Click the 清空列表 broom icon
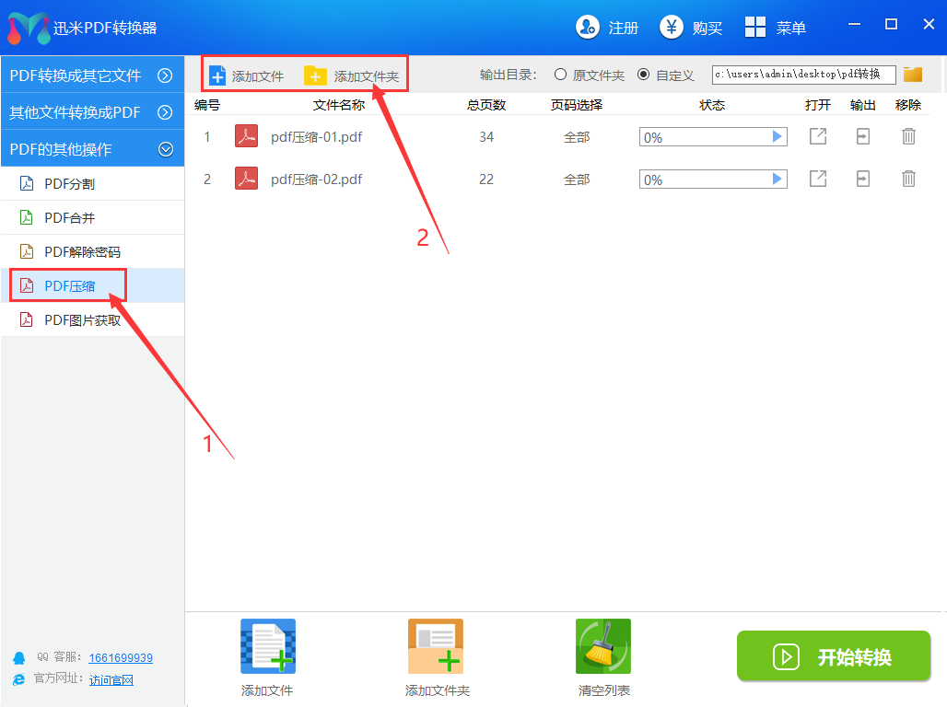 [x=603, y=646]
